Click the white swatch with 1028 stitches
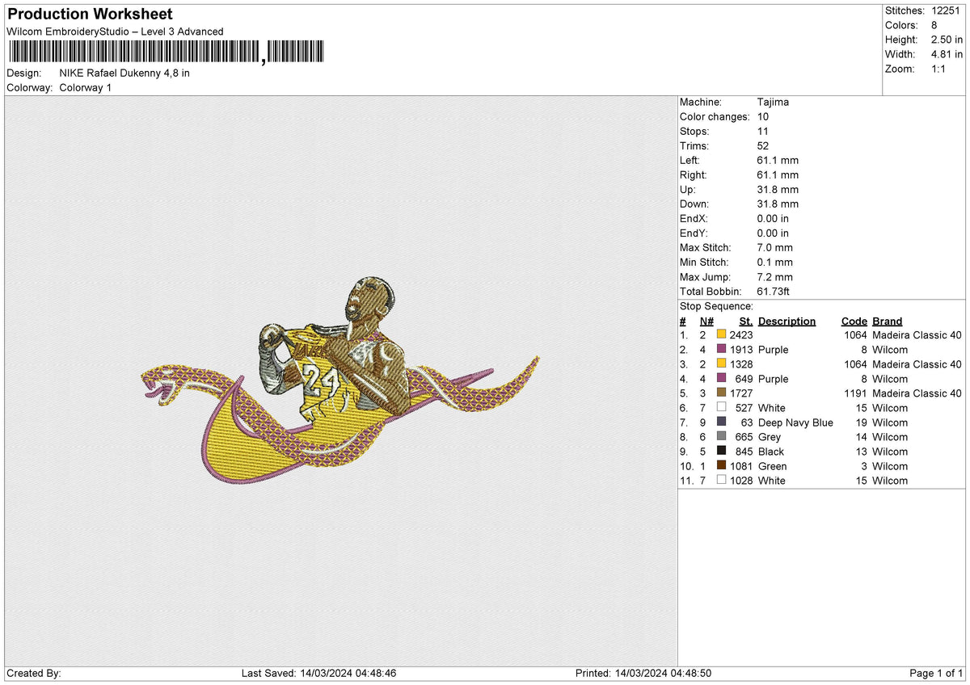Screen dimensions: 970x685 point(721,480)
